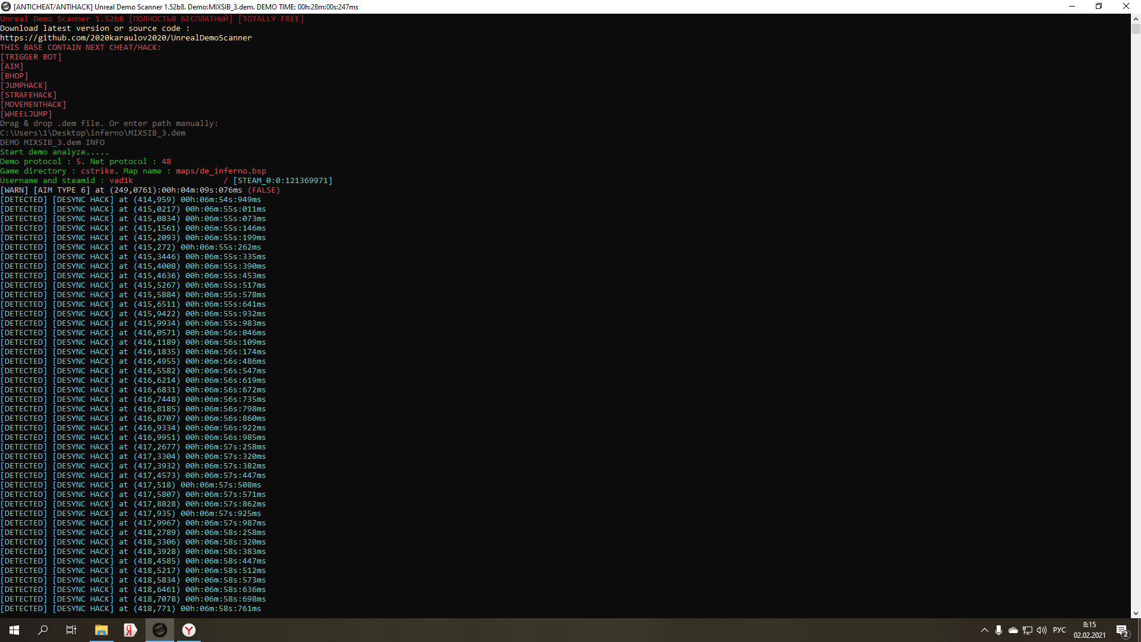
Task: Click the first DESYNC HACK detection line
Action: click(x=131, y=200)
